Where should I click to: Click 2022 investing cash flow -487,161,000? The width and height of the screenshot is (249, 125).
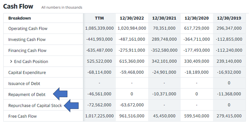tap(132, 39)
